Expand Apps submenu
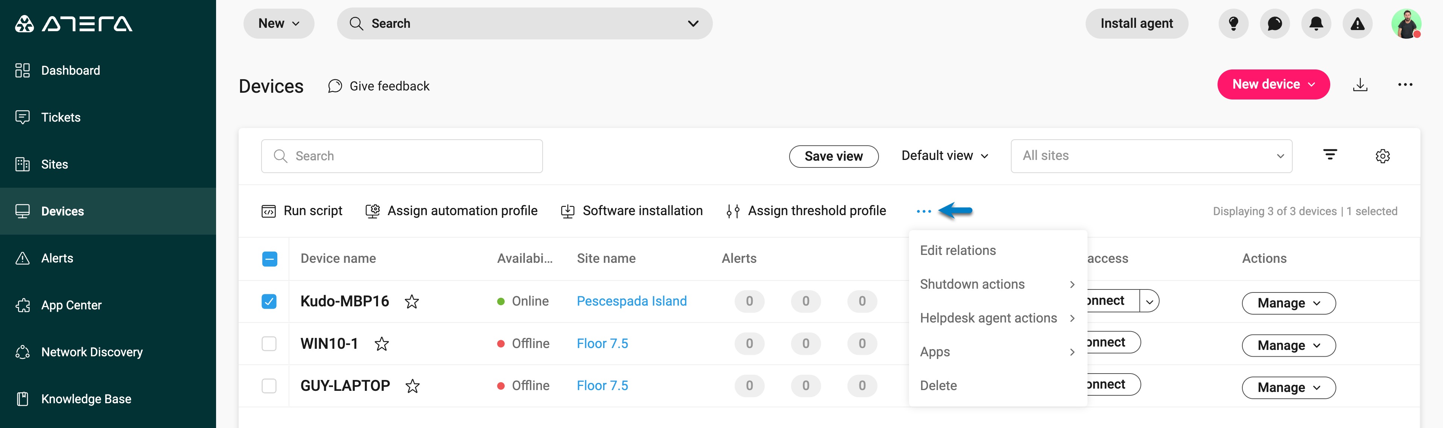This screenshot has height=428, width=1443. coord(998,352)
